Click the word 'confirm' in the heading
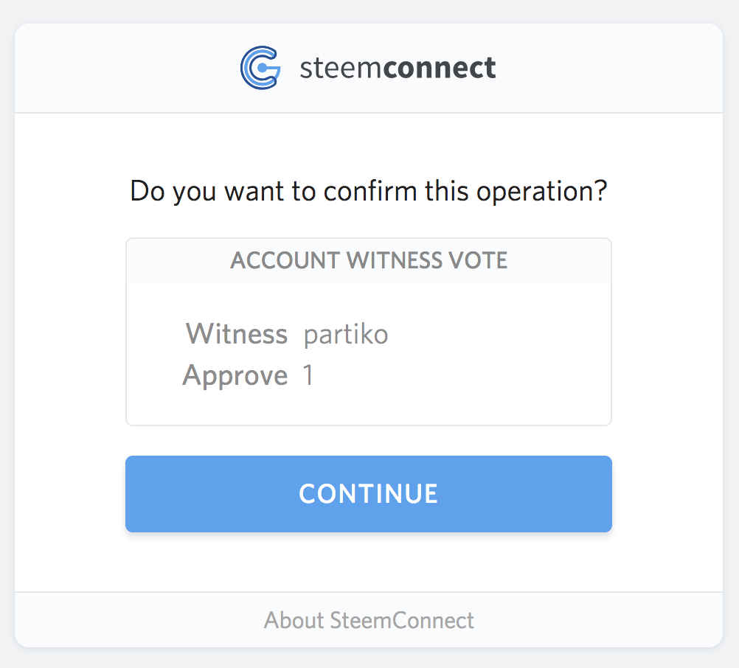739x668 pixels. coord(370,192)
